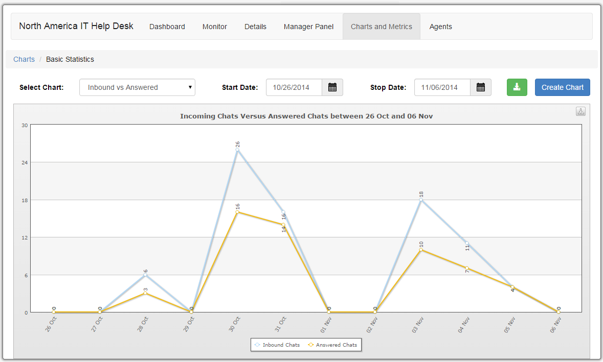Screen dimensions: 603x362
Task: Click the 28 Oct inbound point labeled 6
Action: tap(145, 275)
